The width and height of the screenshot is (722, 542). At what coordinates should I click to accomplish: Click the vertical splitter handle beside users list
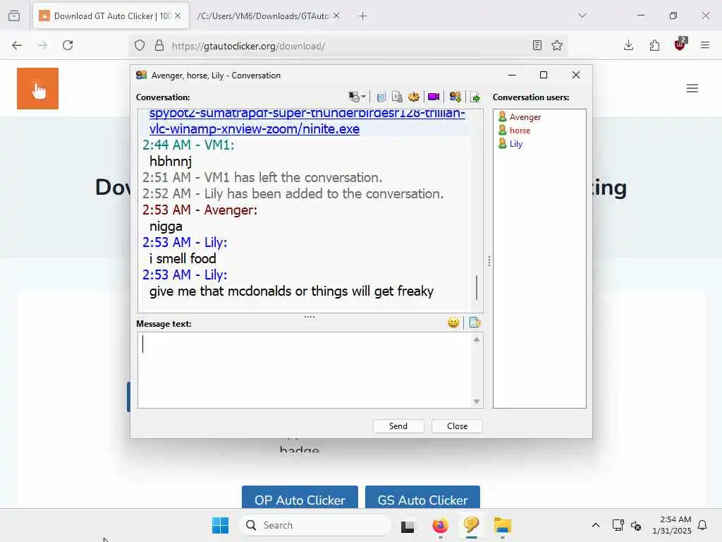489,261
